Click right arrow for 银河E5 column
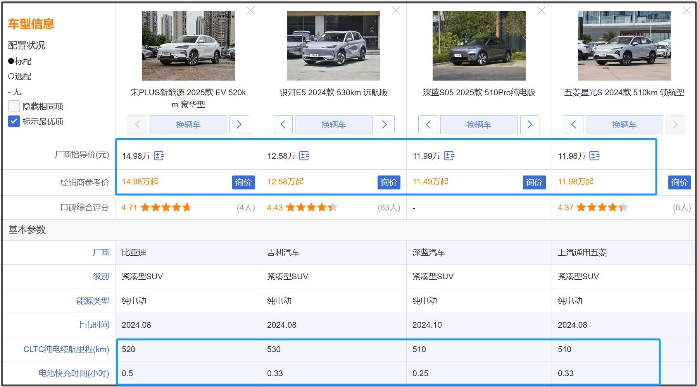Viewport: 697px width, 387px height. click(x=385, y=125)
